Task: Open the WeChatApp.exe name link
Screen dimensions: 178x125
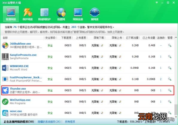Action: 20,100
